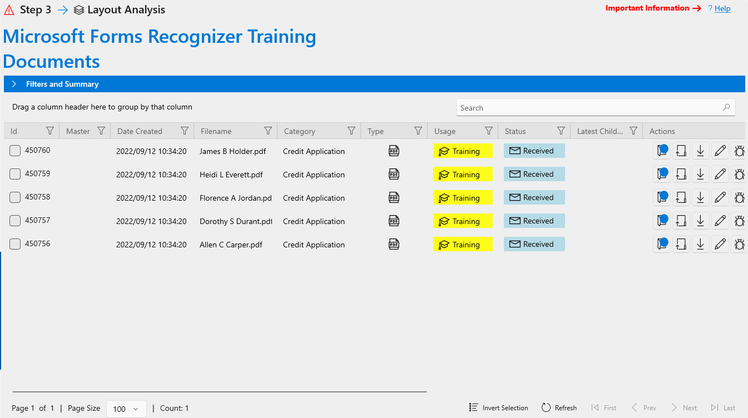Download Heidi L Everett.pdf using the download arrow
The height and width of the screenshot is (418, 748).
click(x=701, y=174)
